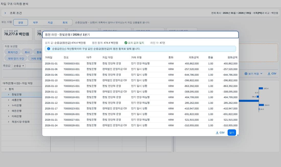Sort by the 거래일 column header
The width and height of the screenshot is (281, 167).
tap(49, 57)
